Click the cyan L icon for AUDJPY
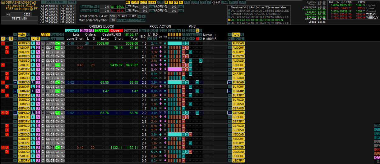The width and height of the screenshot is (380, 164). click(33, 52)
